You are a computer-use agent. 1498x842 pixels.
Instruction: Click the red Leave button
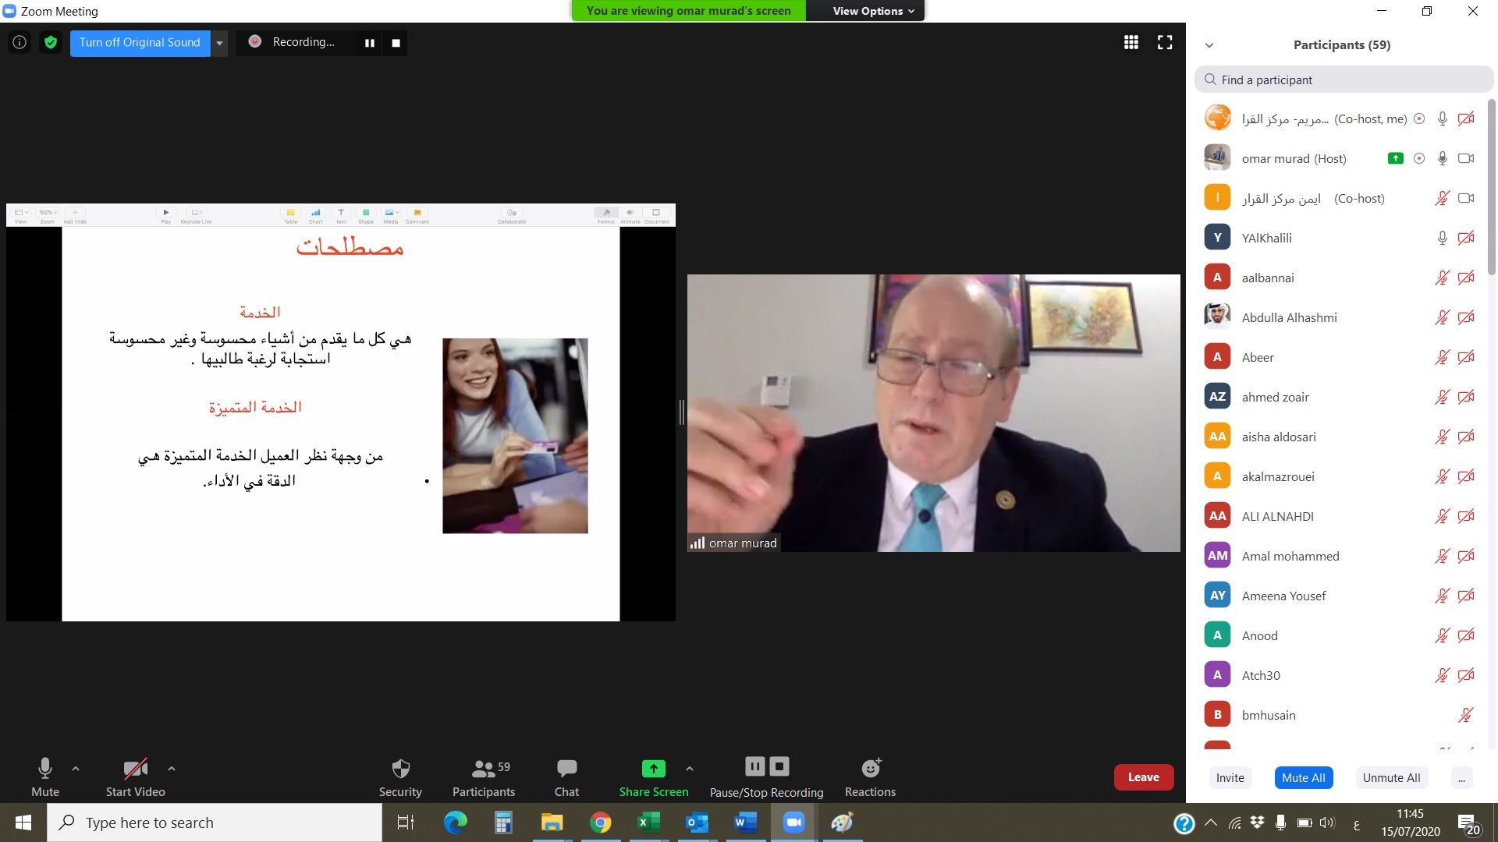coord(1143,777)
